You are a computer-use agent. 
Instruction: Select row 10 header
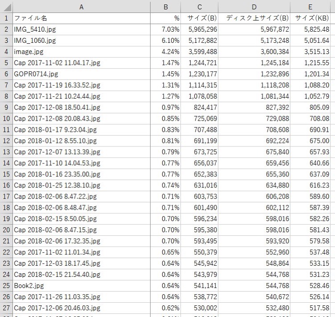tap(6, 118)
